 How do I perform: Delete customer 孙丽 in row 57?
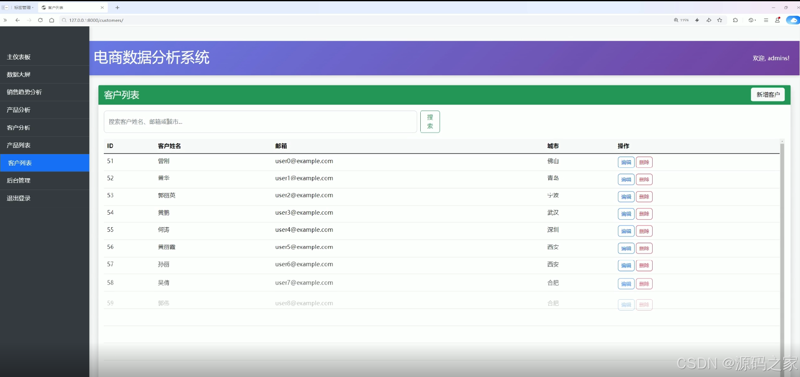[x=644, y=265]
